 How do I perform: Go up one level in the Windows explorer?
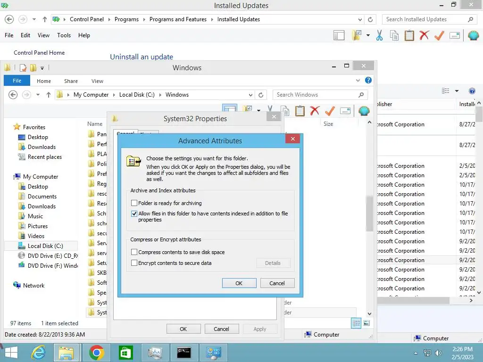coord(49,95)
